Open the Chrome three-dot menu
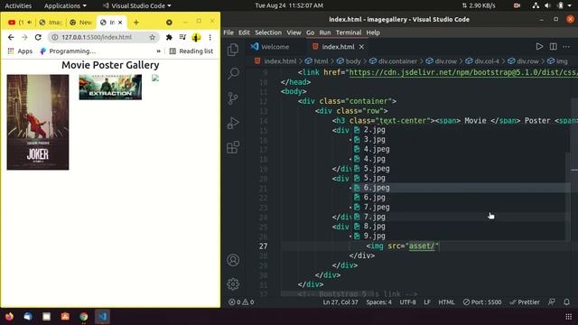The width and height of the screenshot is (578, 325). click(210, 37)
